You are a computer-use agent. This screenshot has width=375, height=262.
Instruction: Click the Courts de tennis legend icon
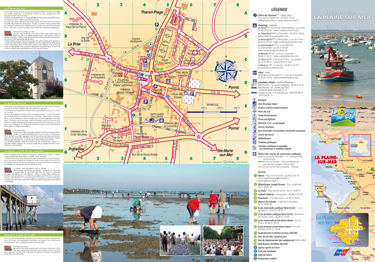(x=255, y=135)
